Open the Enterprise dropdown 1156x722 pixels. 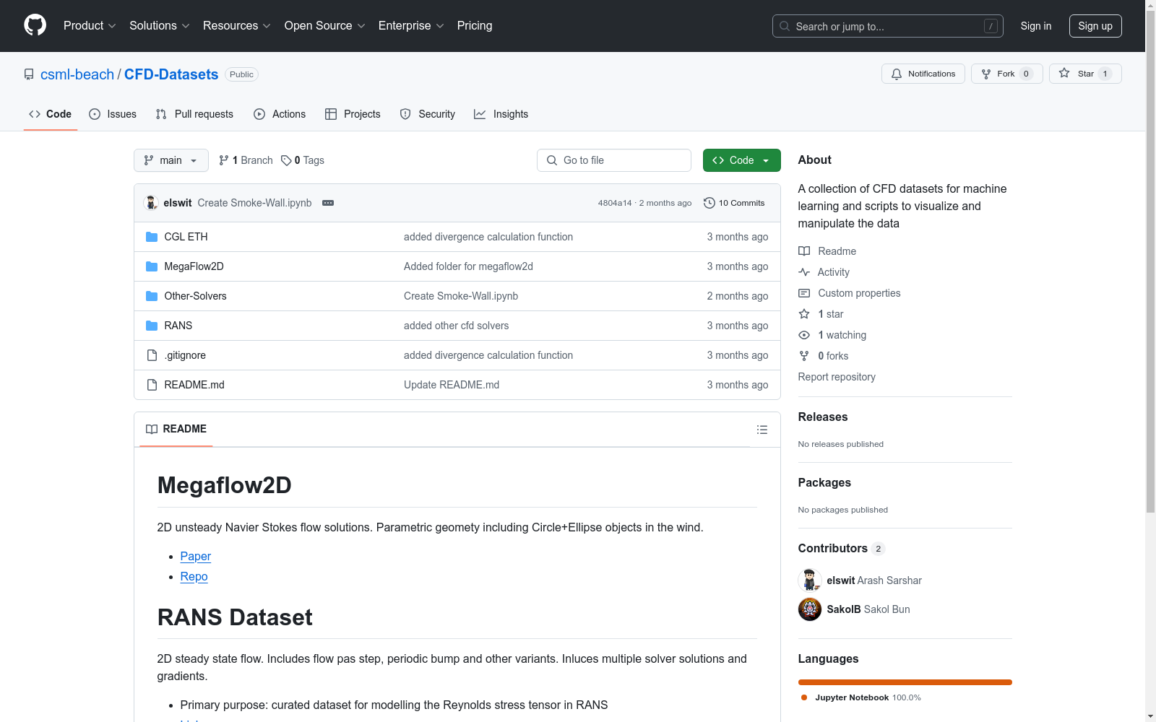point(411,25)
